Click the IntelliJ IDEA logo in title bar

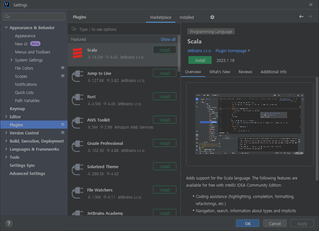(x=7, y=5)
